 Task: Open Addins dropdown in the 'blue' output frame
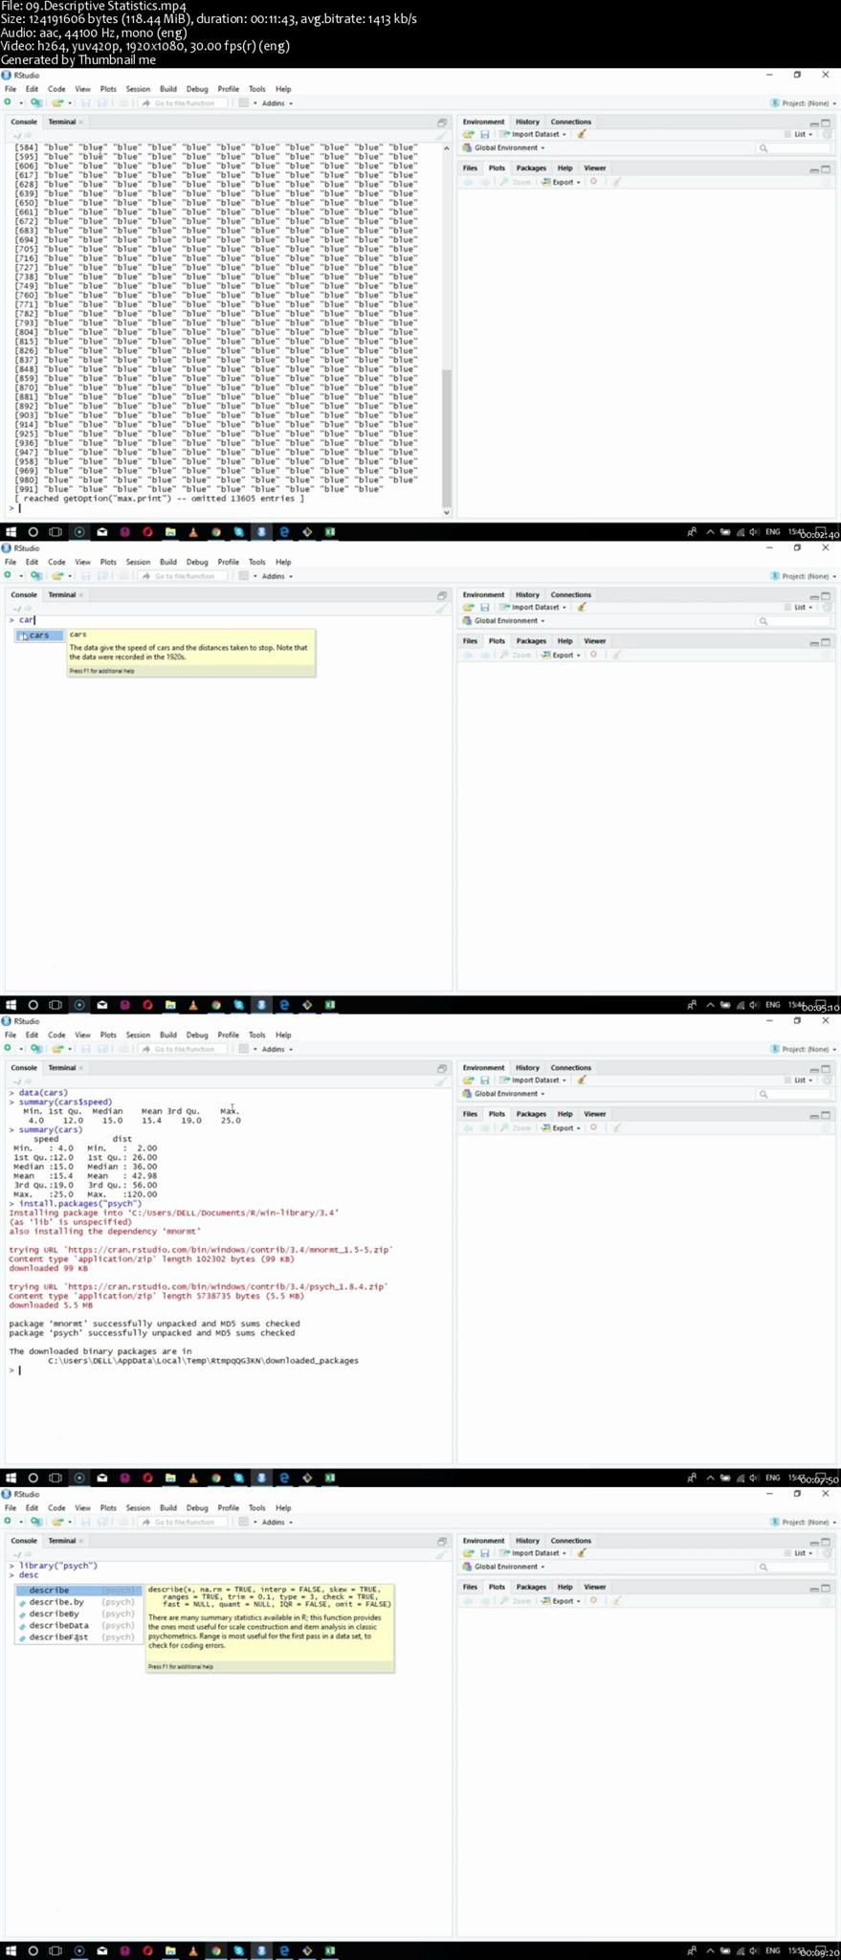(x=277, y=102)
